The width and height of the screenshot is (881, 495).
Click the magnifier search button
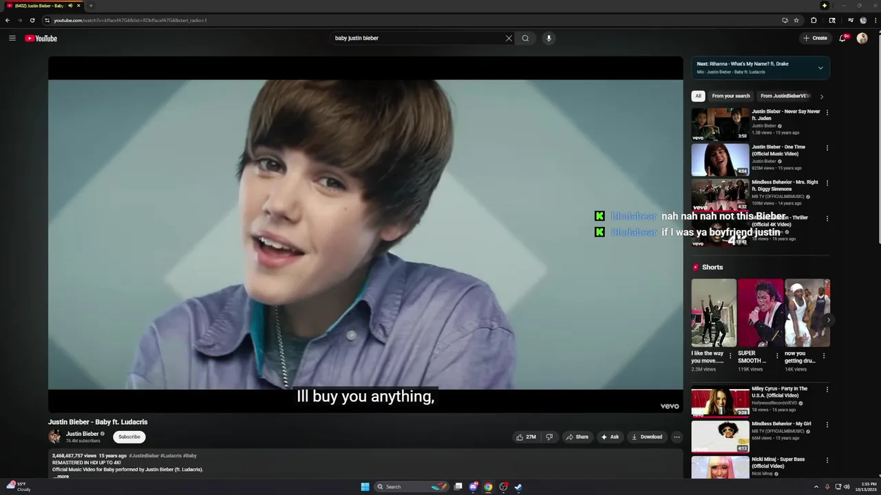(525, 38)
